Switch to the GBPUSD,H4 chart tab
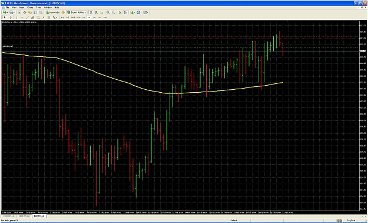The height and width of the screenshot is (223, 368). 24,216
